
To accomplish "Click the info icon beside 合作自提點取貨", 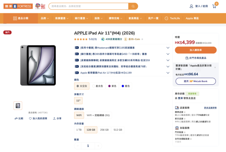I will pyautogui.click(x=191, y=139).
